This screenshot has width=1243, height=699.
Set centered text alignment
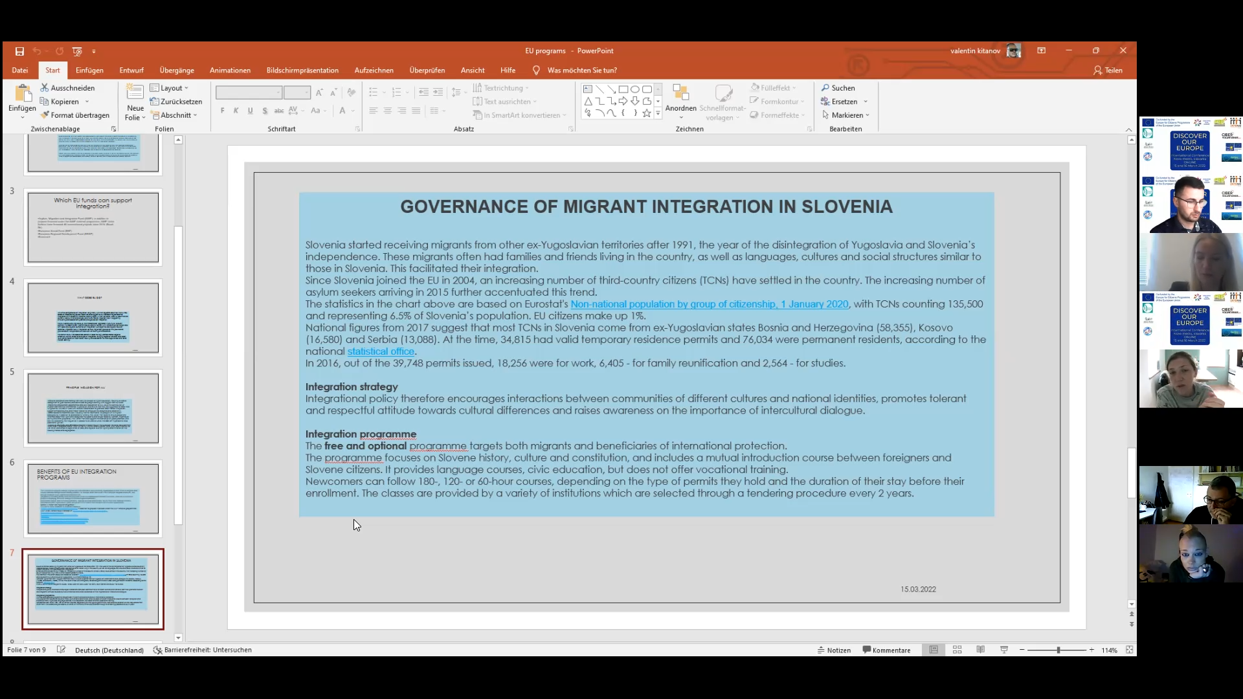(x=388, y=111)
